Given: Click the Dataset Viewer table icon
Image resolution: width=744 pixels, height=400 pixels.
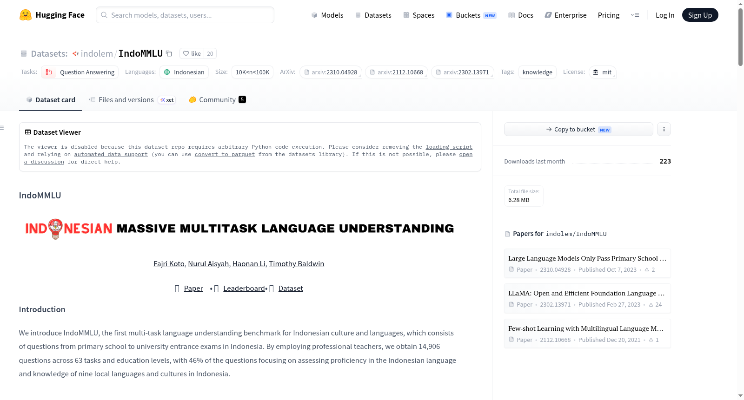Looking at the screenshot, I should click(28, 132).
